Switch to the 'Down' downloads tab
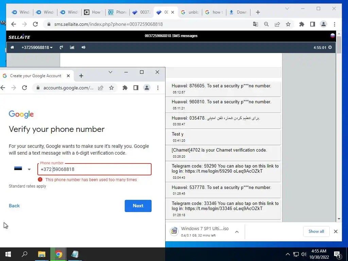This screenshot has height=261, width=348. point(238,12)
